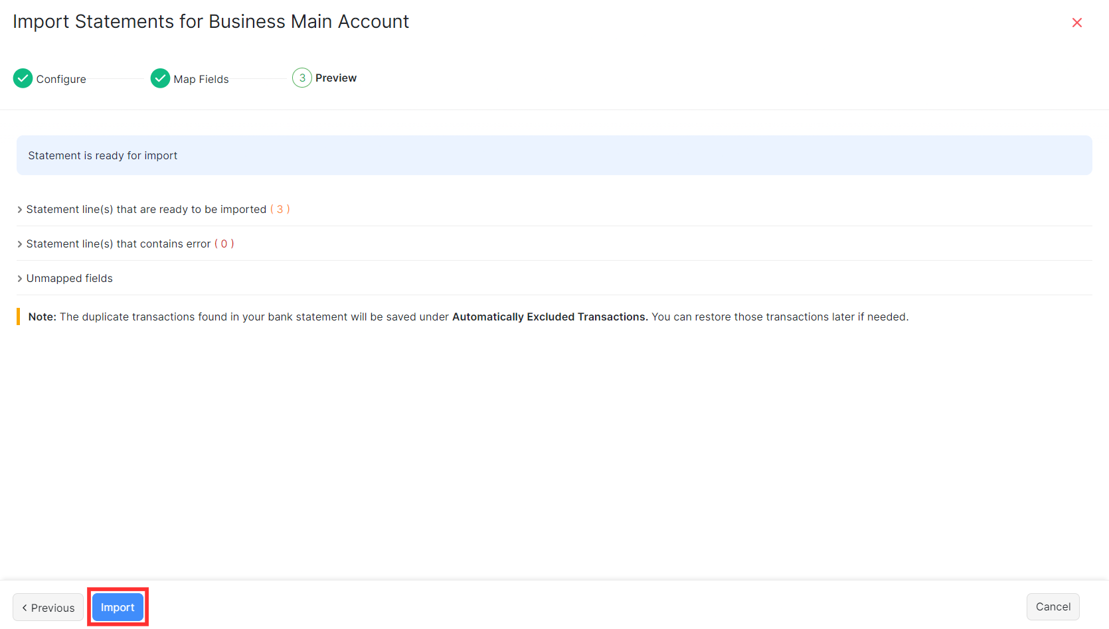This screenshot has width=1109, height=629.
Task: Go back using the Previous button
Action: [48, 607]
